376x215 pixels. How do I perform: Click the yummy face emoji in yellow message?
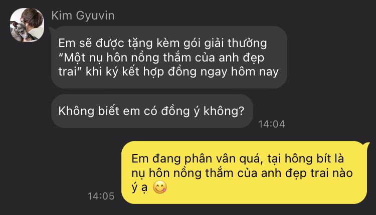[x=160, y=187]
